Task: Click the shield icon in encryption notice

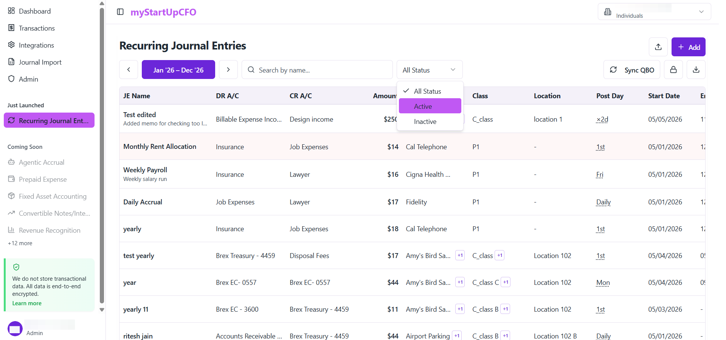Action: [16, 267]
